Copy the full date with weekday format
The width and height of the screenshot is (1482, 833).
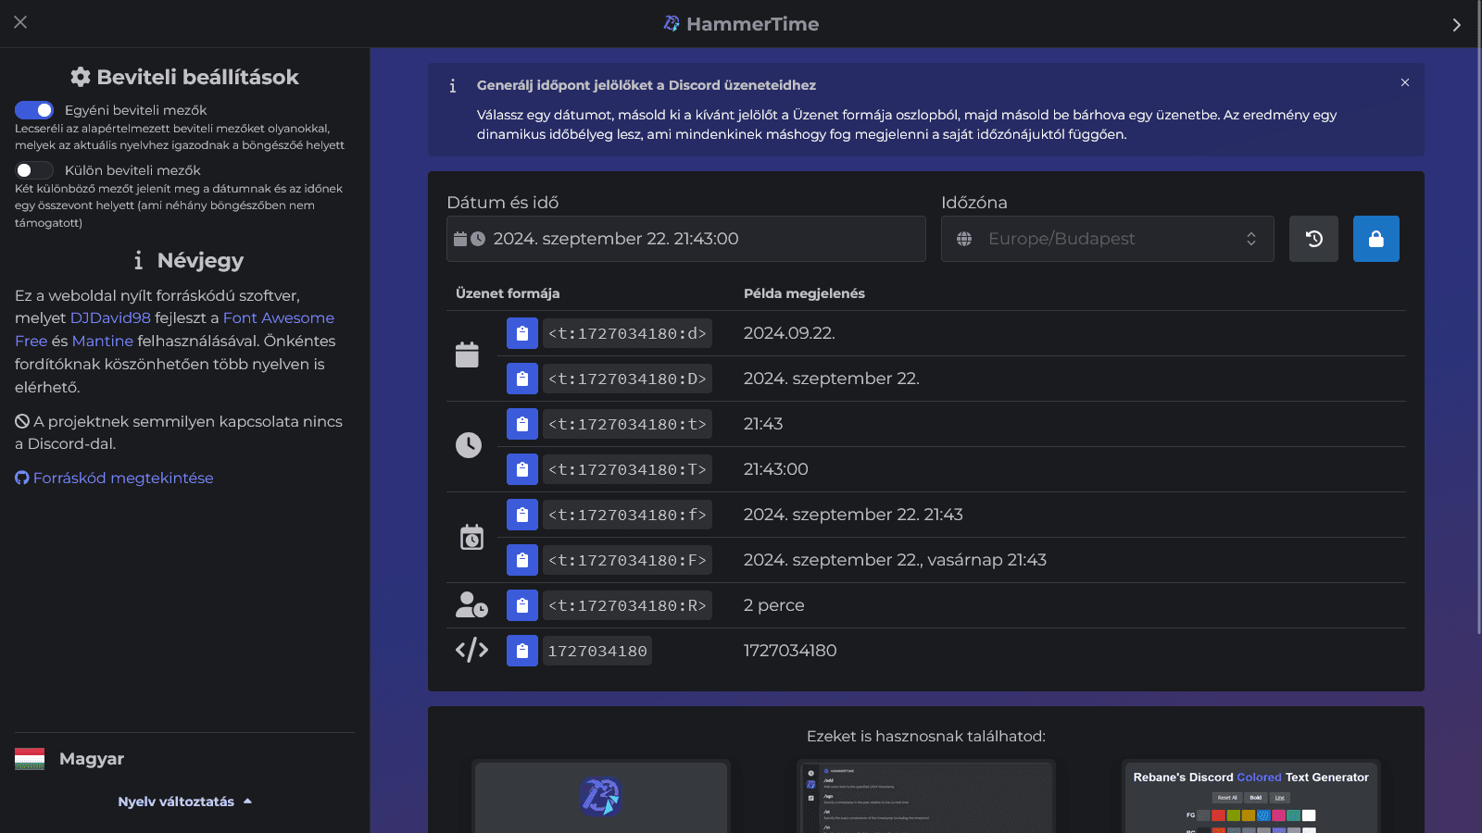click(521, 559)
